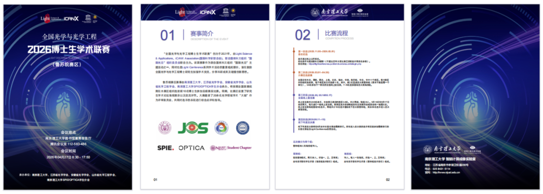Click the NJUST Student Chapter logo
This screenshot has height=194, width=543.
231,148
